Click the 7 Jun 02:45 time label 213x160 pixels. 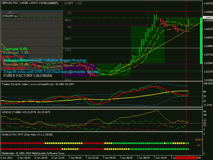coord(92,158)
